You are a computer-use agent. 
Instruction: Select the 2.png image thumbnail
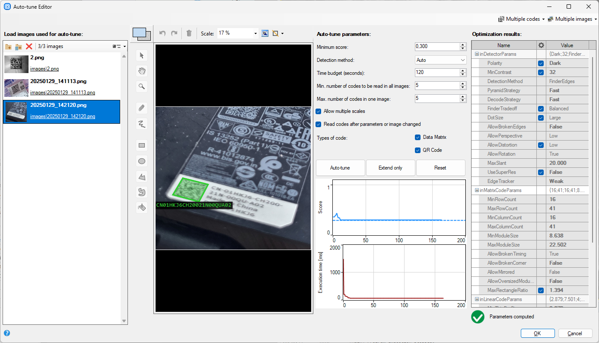click(x=16, y=64)
